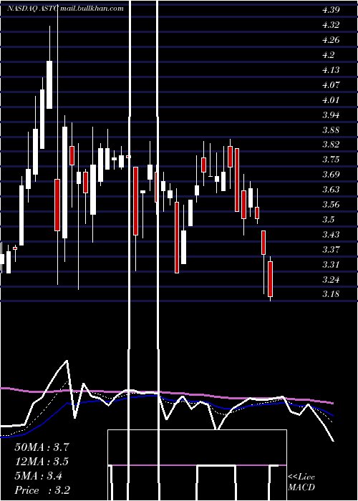This screenshot has height=501, width=358.
Task: Select the 4.07 price axis label
Action: coord(331,85)
